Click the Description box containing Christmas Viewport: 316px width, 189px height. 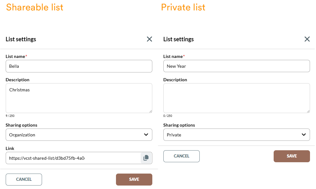(x=79, y=98)
